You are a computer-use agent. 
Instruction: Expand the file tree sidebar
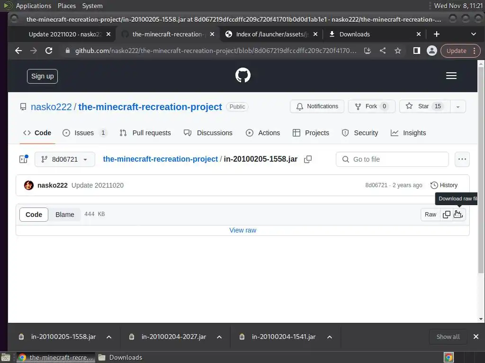click(x=24, y=159)
